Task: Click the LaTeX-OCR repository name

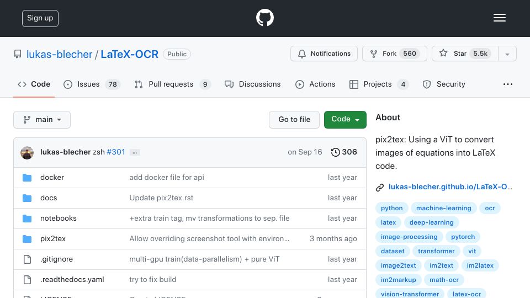Action: [129, 54]
